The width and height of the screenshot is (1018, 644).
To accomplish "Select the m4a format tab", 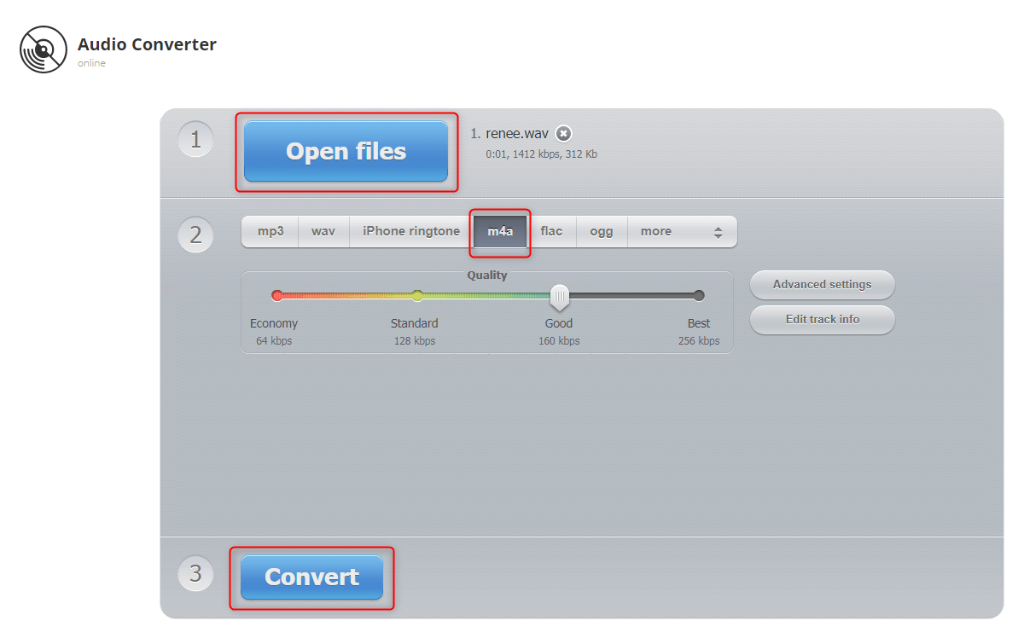I will click(500, 232).
